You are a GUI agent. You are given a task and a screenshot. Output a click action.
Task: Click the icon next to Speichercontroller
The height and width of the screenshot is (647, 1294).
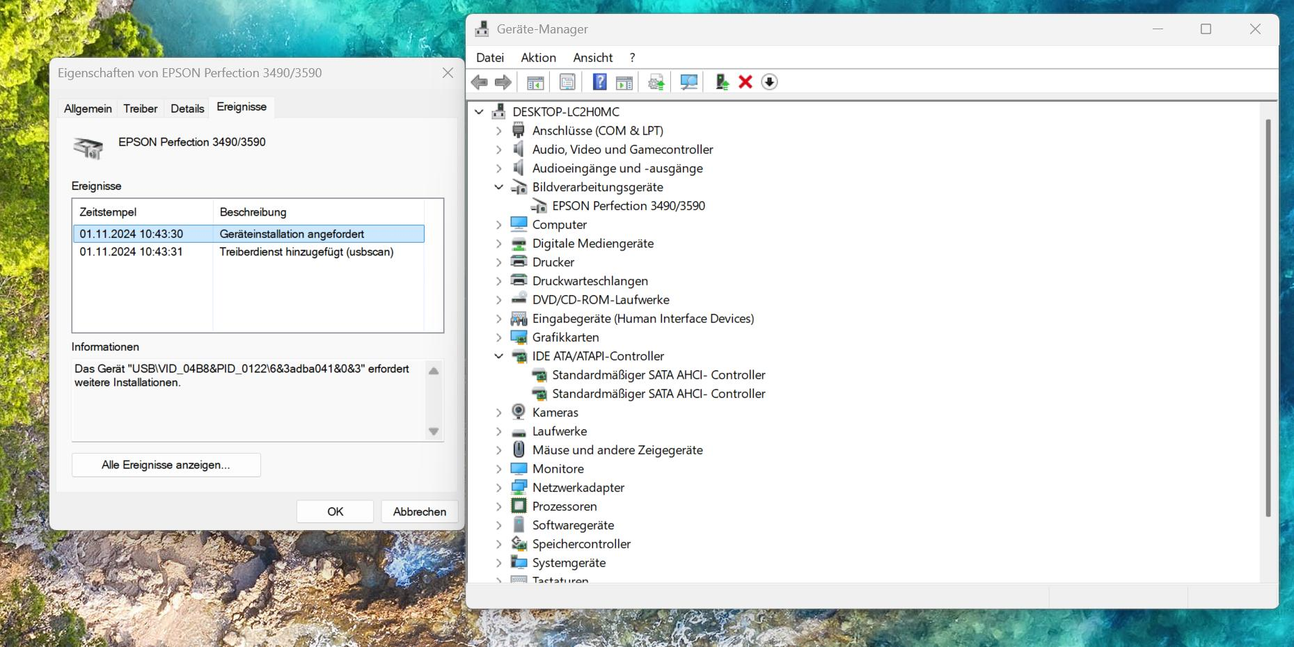click(519, 543)
